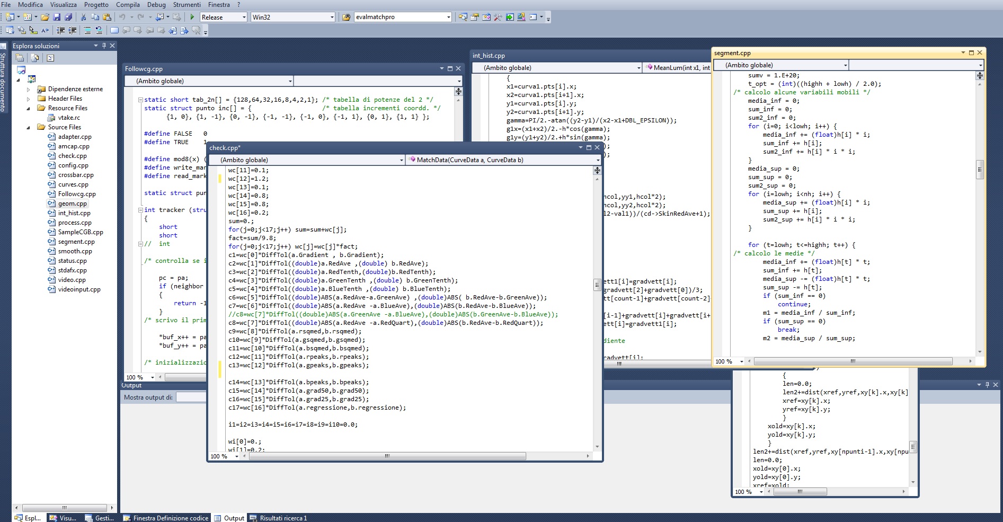Image resolution: width=1003 pixels, height=522 pixels.
Task: Select the Output tab at bottom
Action: 229,518
